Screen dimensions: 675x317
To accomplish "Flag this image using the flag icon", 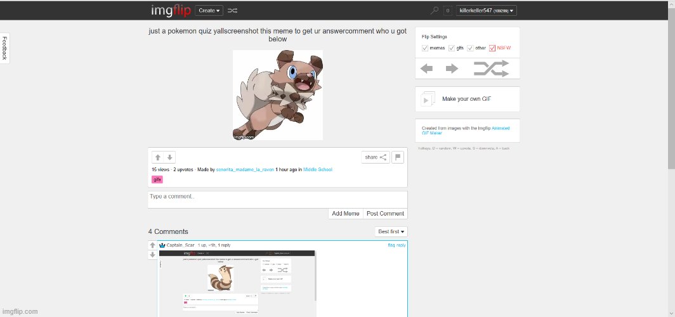I will 398,157.
